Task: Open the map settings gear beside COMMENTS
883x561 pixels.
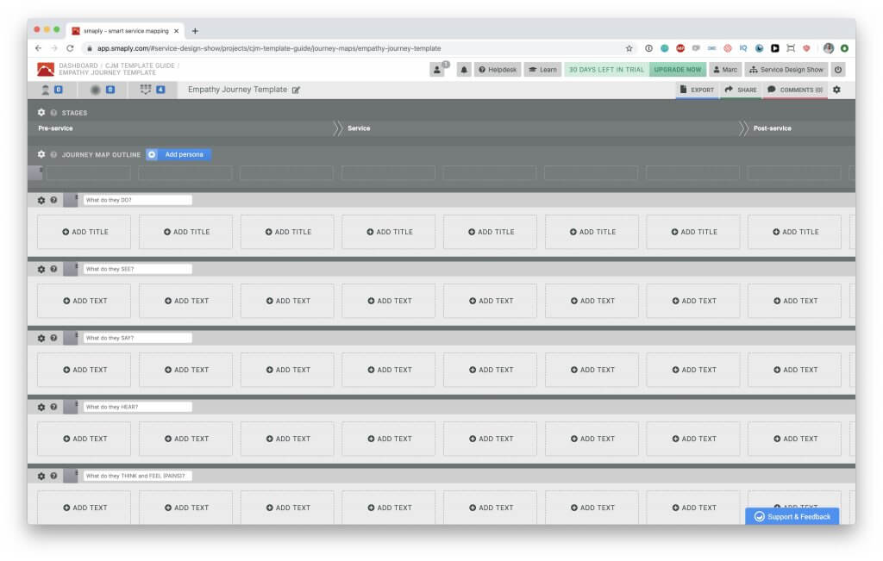Action: click(x=837, y=90)
